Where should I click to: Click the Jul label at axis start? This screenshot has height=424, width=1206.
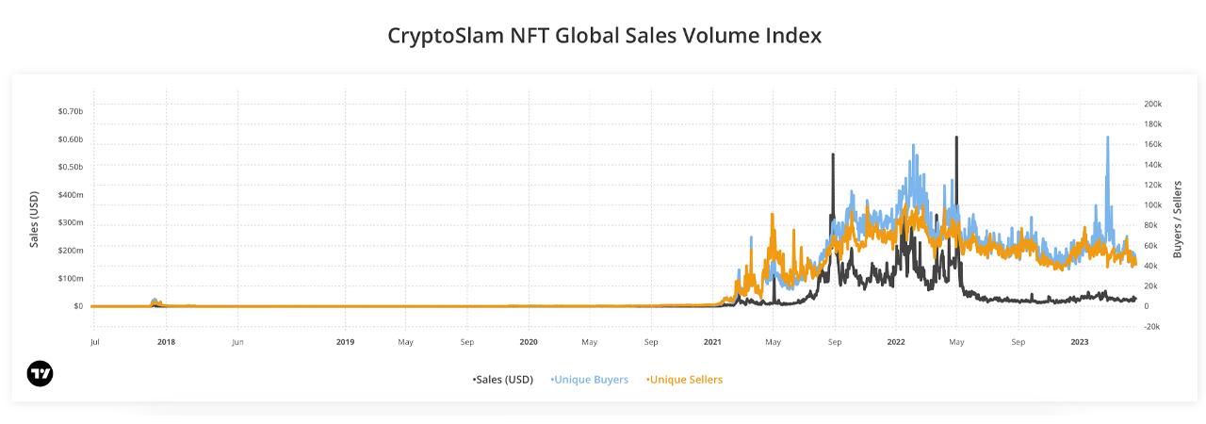click(x=94, y=342)
